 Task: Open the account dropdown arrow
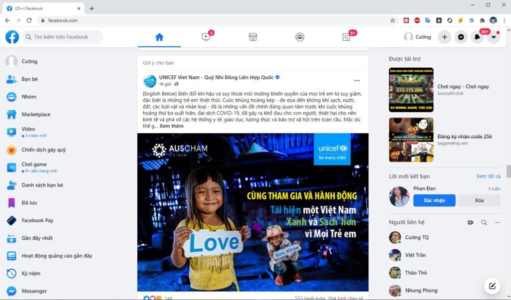[494, 37]
